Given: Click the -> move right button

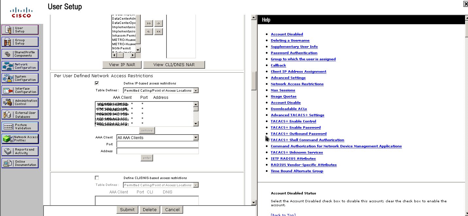Looking at the screenshot, I should pos(158,24).
